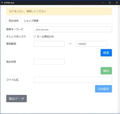Enable the セール商品のみ checkbox

tap(35, 37)
